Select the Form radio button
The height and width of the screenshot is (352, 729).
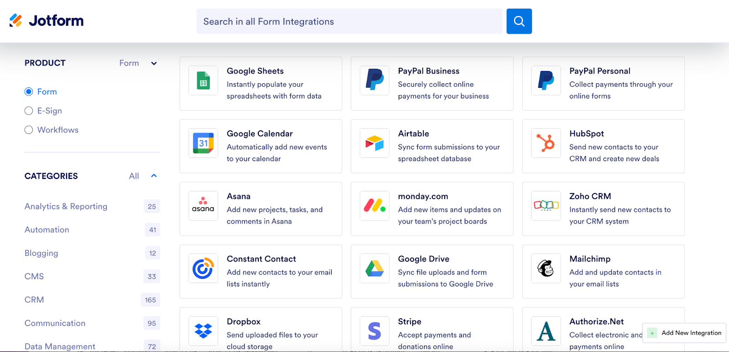(29, 92)
